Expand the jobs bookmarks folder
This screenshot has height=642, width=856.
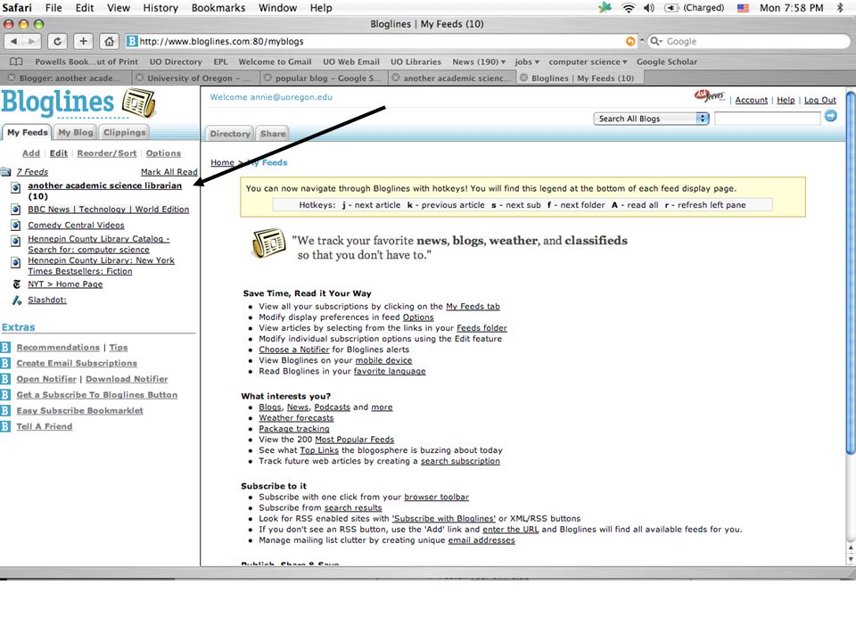click(527, 62)
